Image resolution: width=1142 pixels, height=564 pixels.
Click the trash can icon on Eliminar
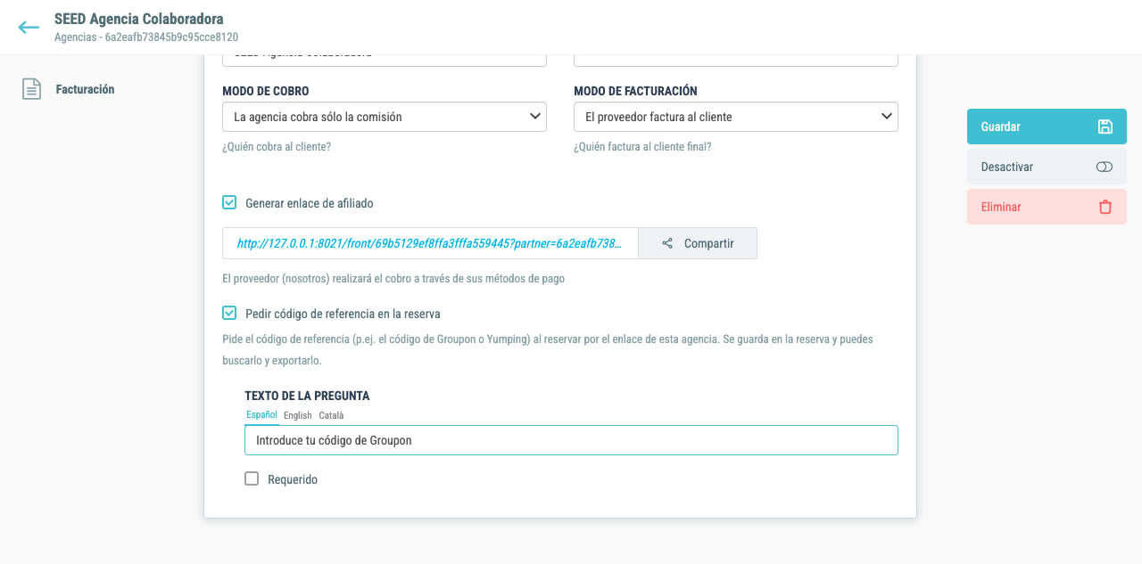tap(1105, 207)
